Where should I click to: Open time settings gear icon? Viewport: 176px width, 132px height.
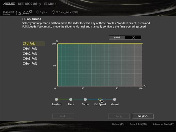pyautogui.click(x=31, y=12)
